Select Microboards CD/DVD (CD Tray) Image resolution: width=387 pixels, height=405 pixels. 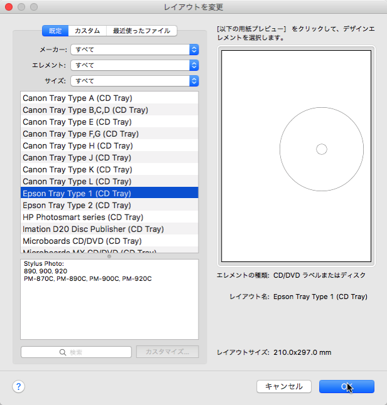pyautogui.click(x=109, y=241)
